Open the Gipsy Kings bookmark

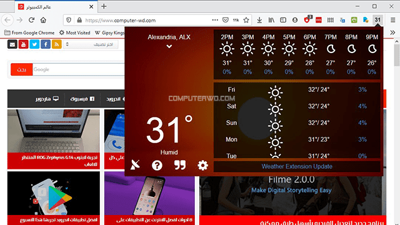[109, 32]
